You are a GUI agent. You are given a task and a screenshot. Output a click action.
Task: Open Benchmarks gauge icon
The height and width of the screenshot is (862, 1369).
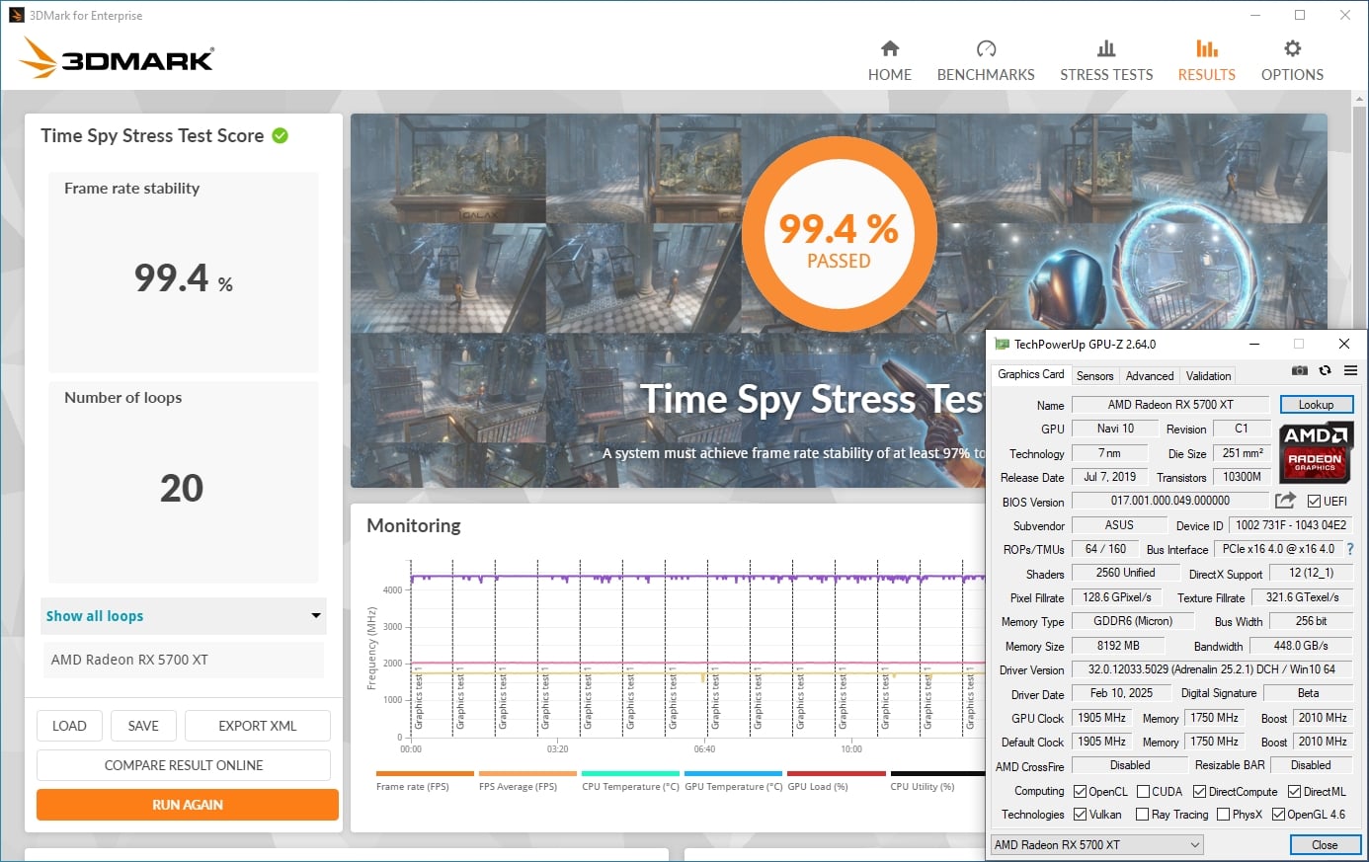coord(986,48)
